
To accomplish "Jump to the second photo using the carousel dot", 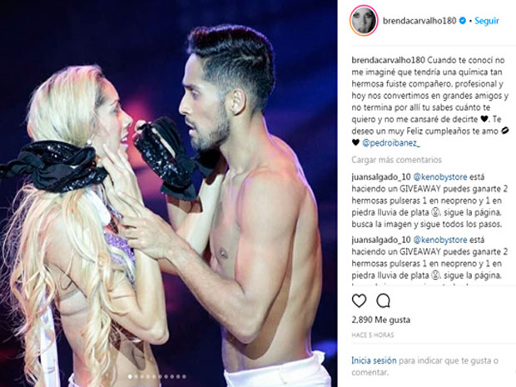I will 136,376.
